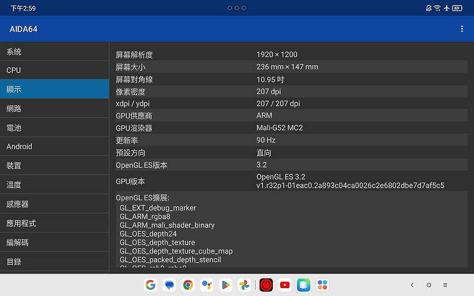474x296 pixels.
Task: Select the 像素密度 row label
Action: click(130, 92)
